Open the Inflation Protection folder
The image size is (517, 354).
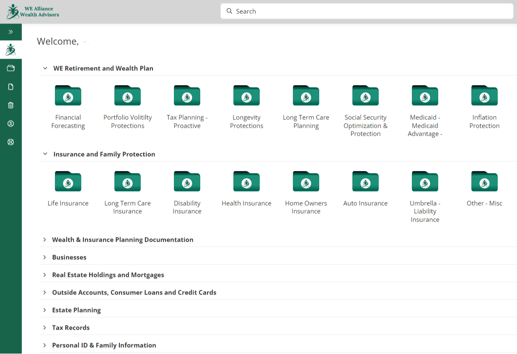click(484, 96)
